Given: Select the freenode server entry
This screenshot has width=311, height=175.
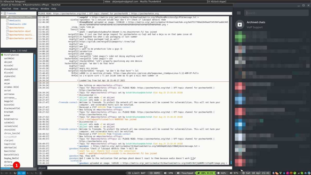Looking at the screenshot, I should click(x=12, y=13).
